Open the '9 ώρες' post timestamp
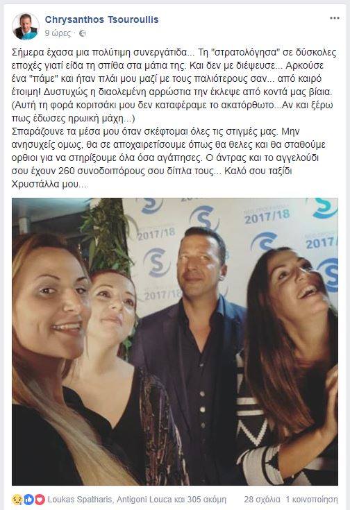Screen dimensions: 350x510 pos(58,33)
